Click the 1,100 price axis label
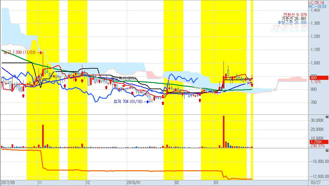Viewport: 329px width, 186px height. click(315, 50)
